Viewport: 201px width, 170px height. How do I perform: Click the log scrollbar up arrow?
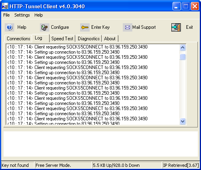click(182, 47)
